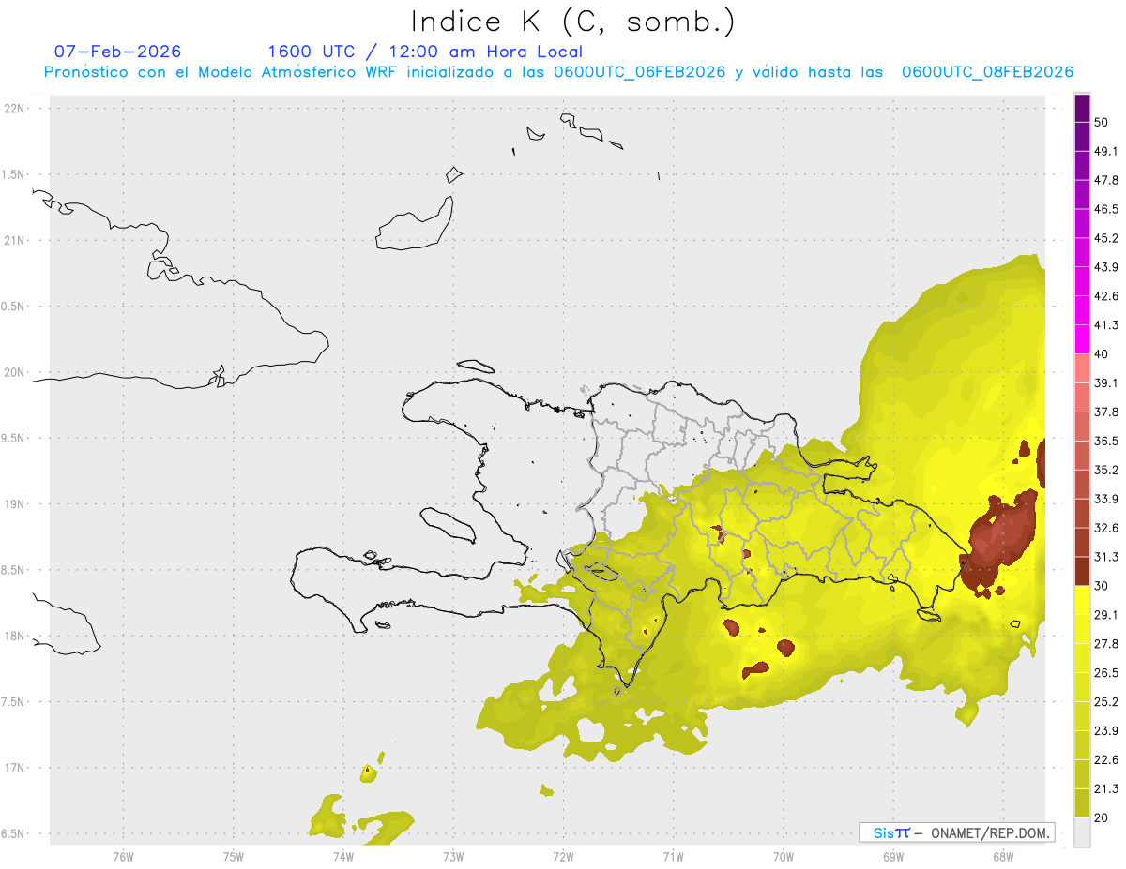Click the color bar value '45.2'
This screenshot has width=1126, height=869.
(x=1106, y=238)
